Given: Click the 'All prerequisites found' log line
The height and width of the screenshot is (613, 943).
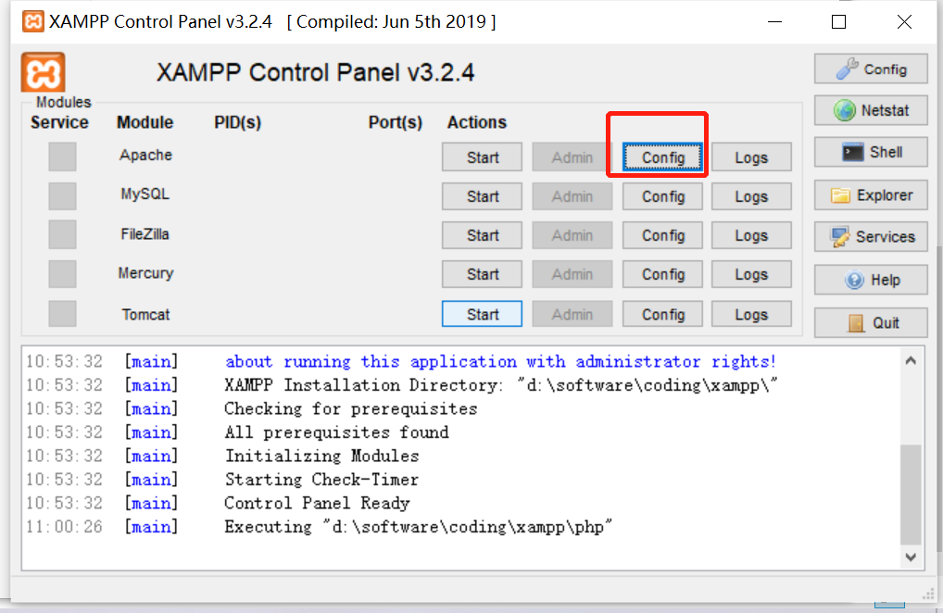Looking at the screenshot, I should click(x=337, y=432).
